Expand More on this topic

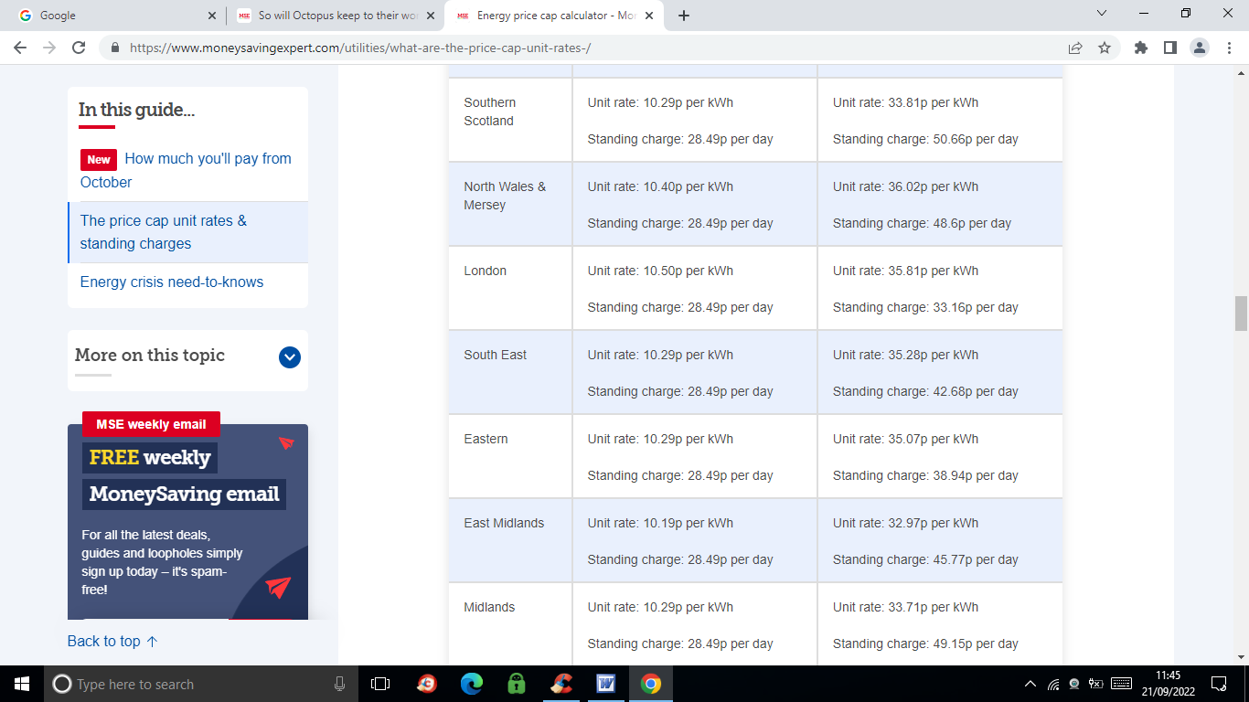[290, 357]
